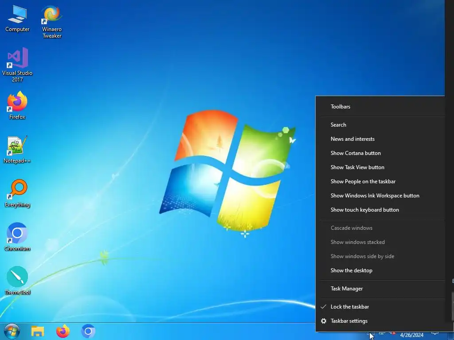Select the Visual Studio 2017 shortcut
Image resolution: width=454 pixels, height=340 pixels.
17,66
